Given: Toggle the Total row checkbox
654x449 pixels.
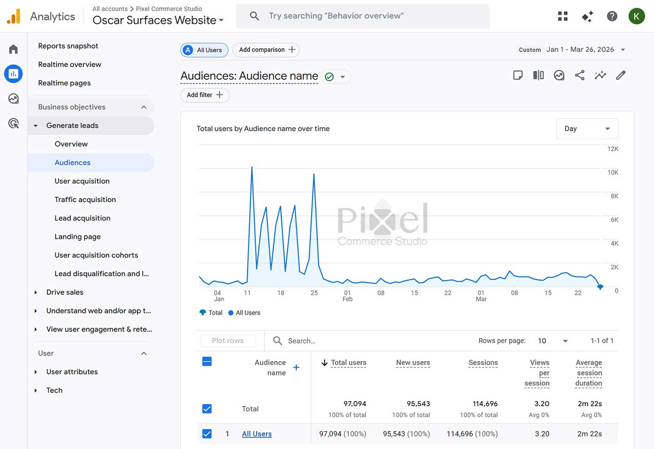Looking at the screenshot, I should [207, 408].
